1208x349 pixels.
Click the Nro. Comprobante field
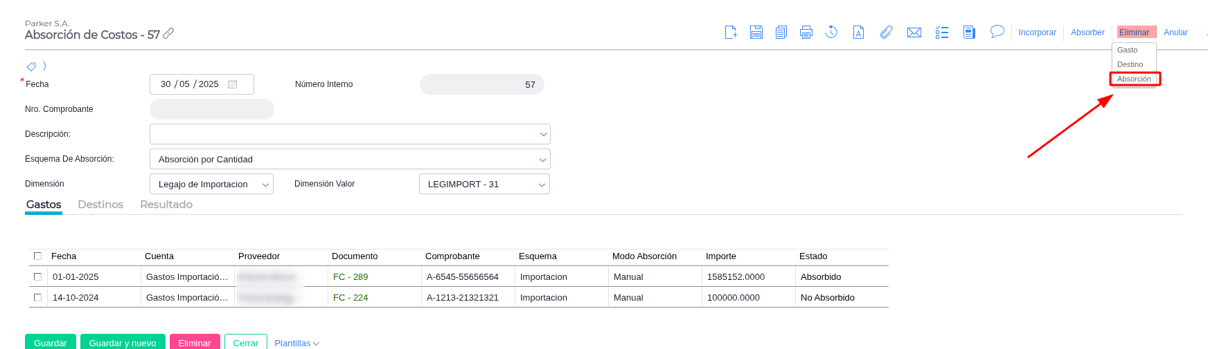point(212,109)
